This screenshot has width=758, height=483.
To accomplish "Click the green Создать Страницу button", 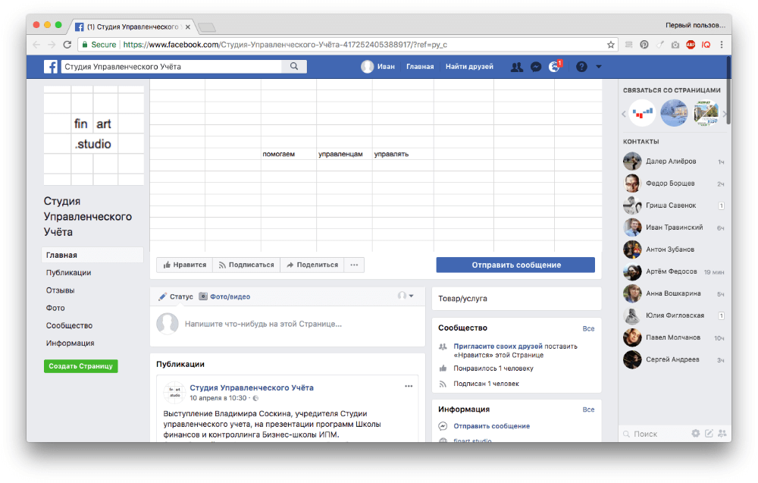I will tap(80, 365).
